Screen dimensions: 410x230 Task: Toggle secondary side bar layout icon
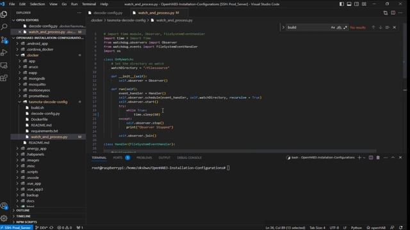(356, 4)
